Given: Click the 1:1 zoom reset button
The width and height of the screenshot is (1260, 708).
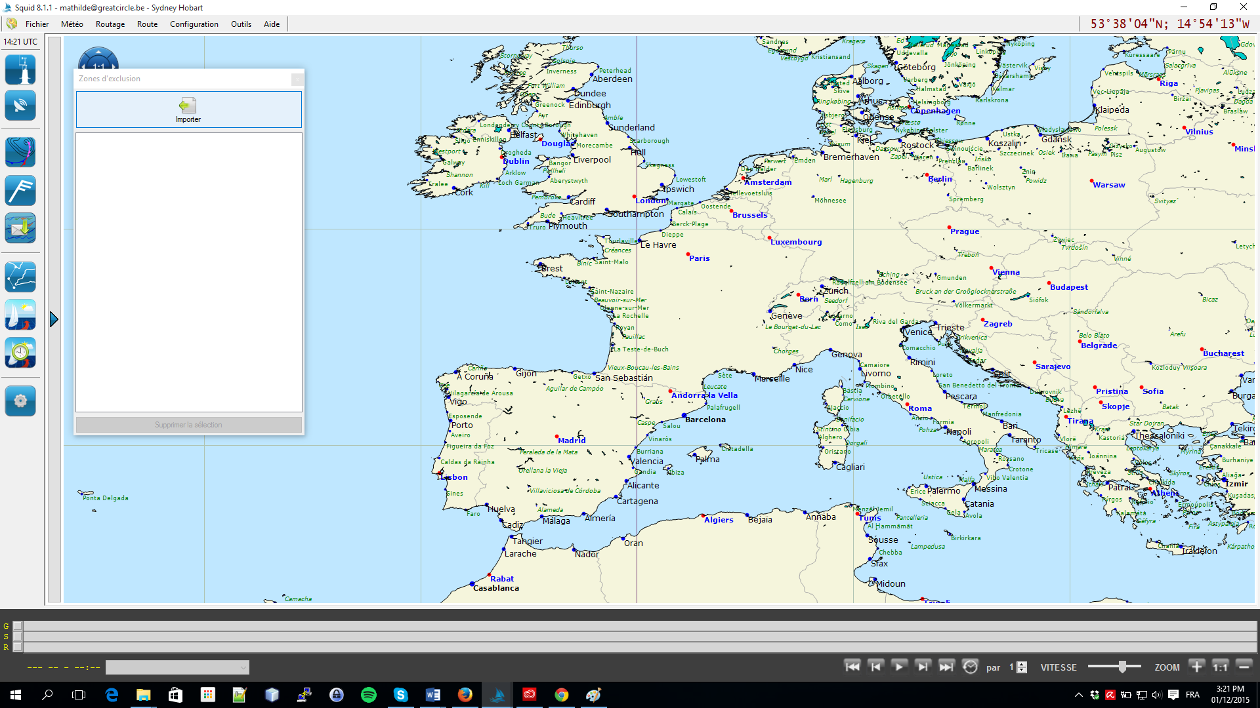Looking at the screenshot, I should tap(1220, 667).
